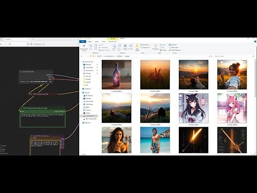Click the Move to ribbon button

coord(114,47)
